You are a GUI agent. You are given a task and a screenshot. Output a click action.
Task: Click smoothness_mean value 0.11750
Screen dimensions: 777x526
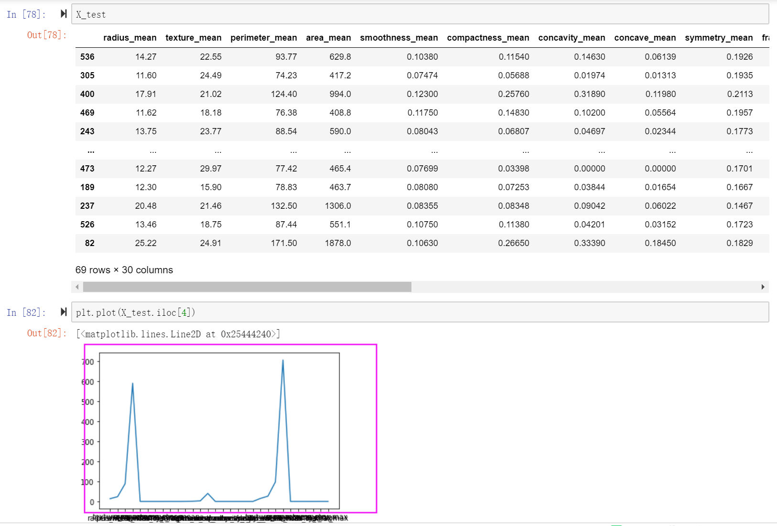click(422, 113)
